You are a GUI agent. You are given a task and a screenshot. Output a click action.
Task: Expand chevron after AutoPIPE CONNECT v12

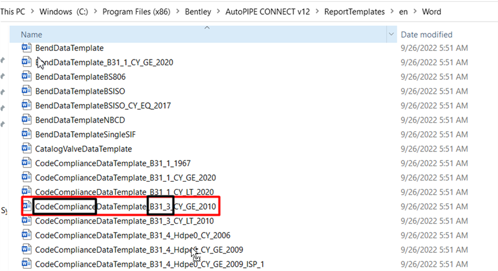point(317,12)
